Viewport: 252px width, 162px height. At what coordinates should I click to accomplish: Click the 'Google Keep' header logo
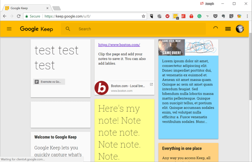(37, 29)
